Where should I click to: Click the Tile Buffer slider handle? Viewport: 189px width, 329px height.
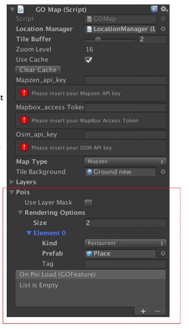tap(98, 40)
